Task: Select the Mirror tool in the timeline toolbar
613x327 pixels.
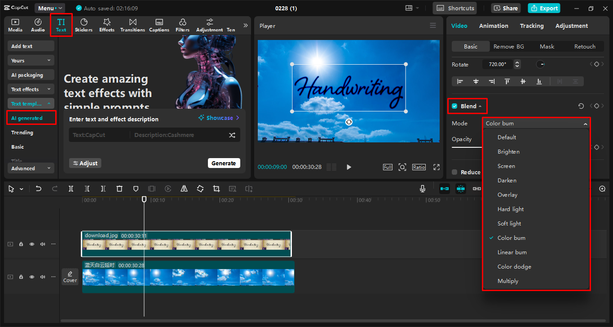Action: 184,189
